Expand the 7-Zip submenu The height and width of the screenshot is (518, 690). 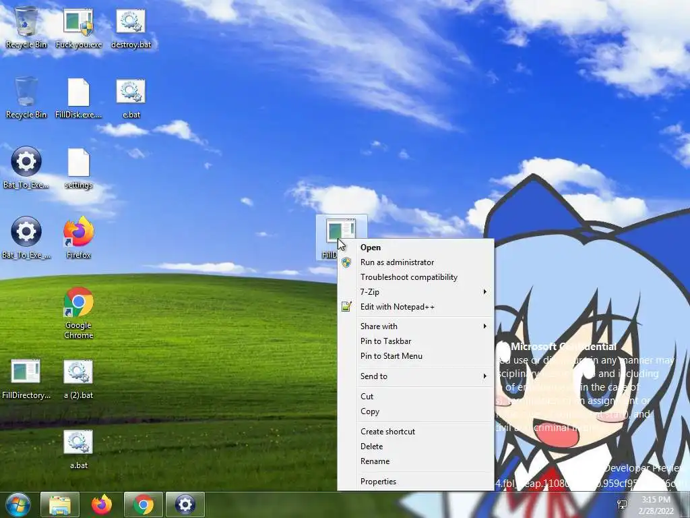416,292
